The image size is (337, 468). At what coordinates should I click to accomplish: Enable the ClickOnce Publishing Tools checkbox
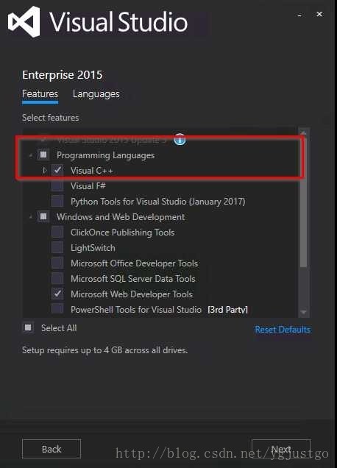pos(57,233)
